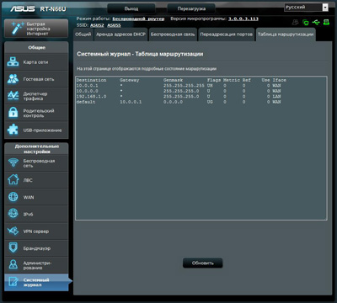The image size is (337, 303).
Task: Click the USB status icon at top
Action: pyautogui.click(x=316, y=22)
